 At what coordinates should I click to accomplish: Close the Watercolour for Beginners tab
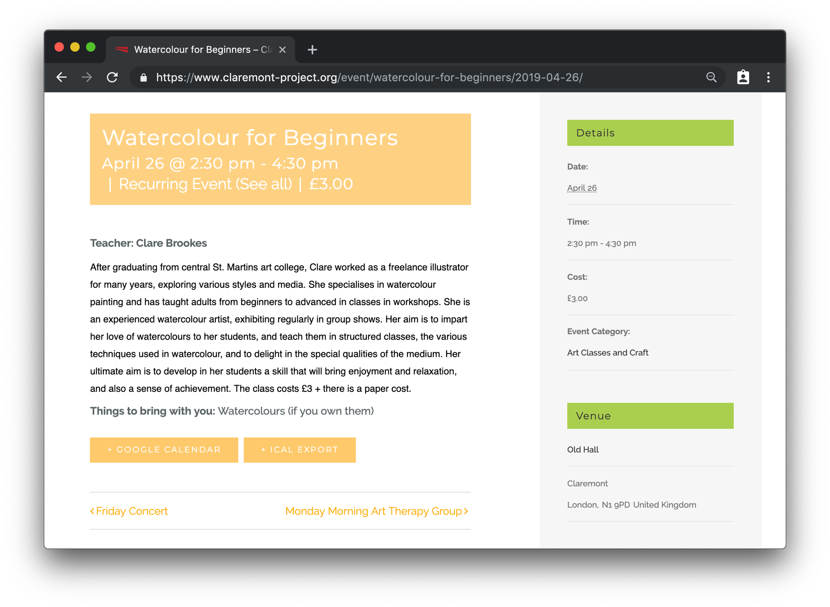283,50
